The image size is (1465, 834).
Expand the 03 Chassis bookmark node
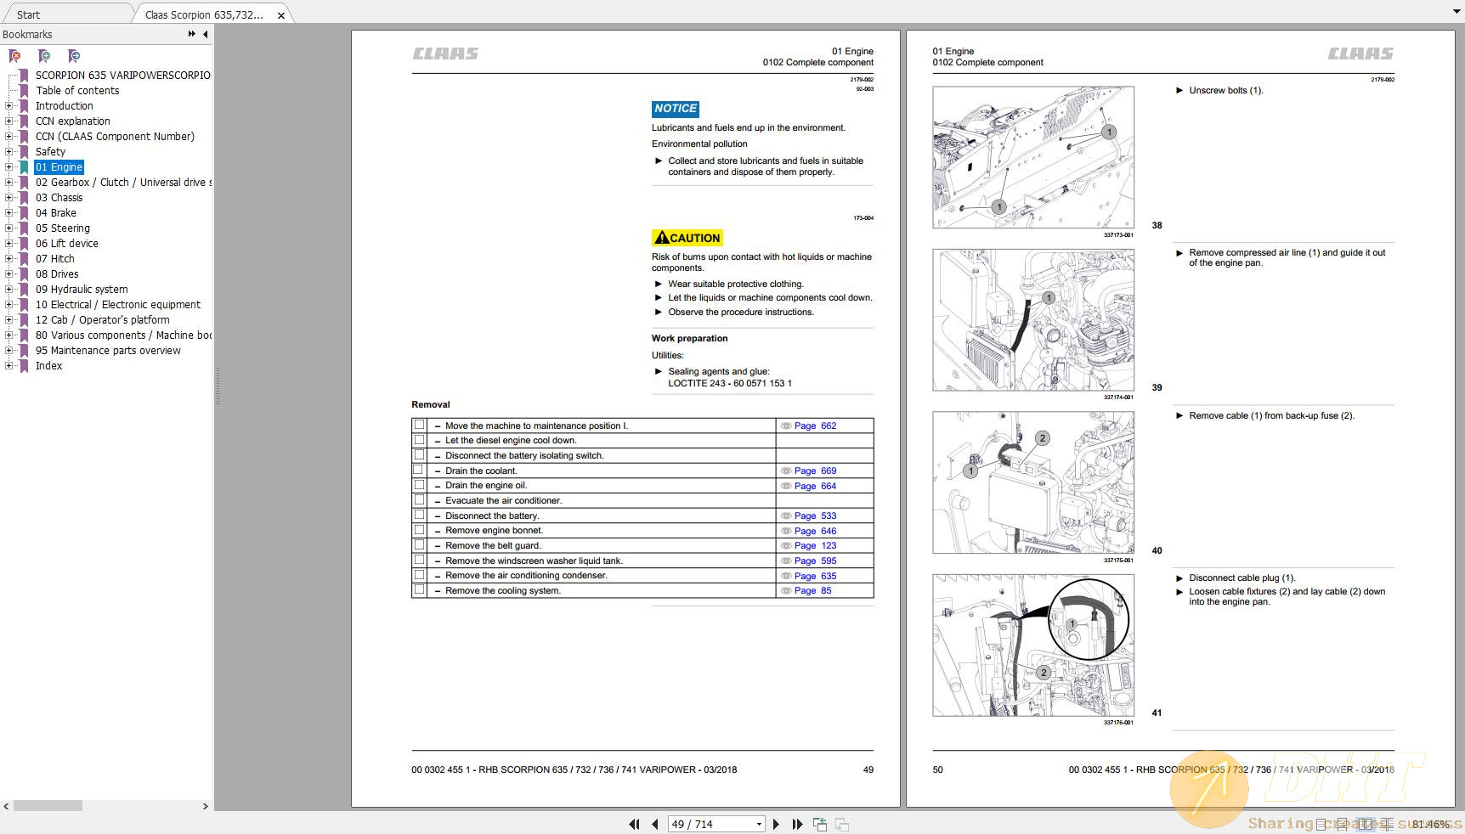click(x=8, y=198)
